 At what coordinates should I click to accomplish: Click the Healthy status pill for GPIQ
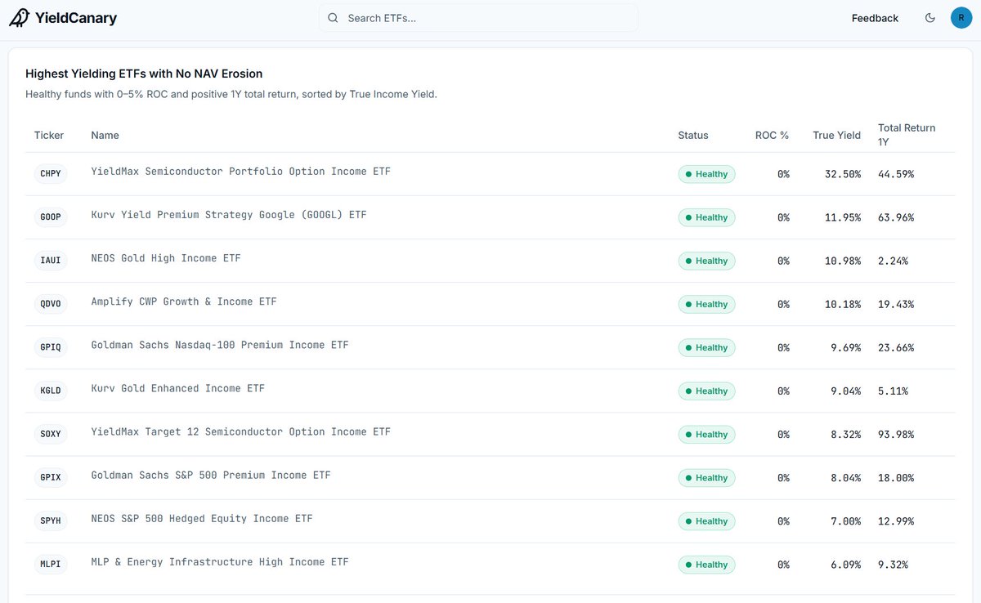706,347
